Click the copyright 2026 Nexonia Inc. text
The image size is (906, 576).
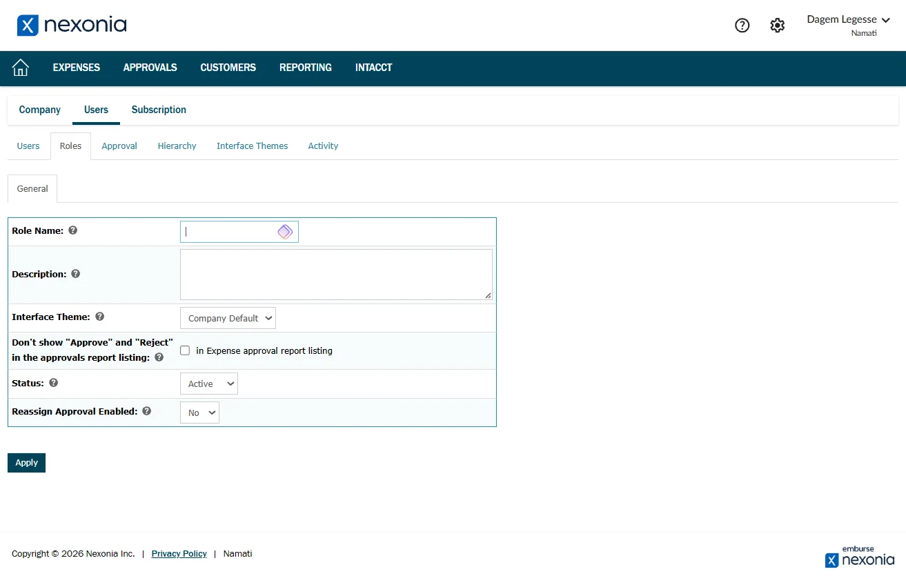(x=73, y=553)
